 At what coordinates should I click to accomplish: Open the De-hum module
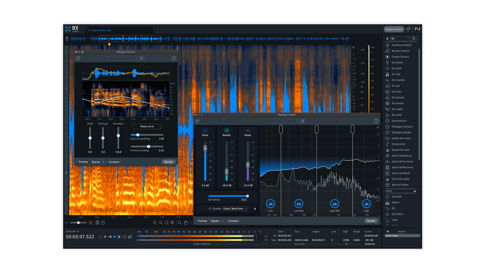[396, 92]
